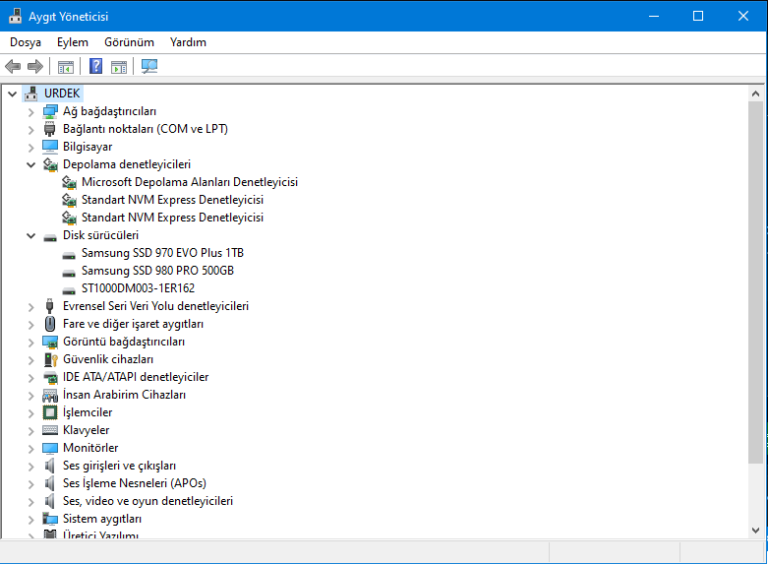This screenshot has height=564, width=768.
Task: Open the Yardım menu
Action: [x=188, y=42]
